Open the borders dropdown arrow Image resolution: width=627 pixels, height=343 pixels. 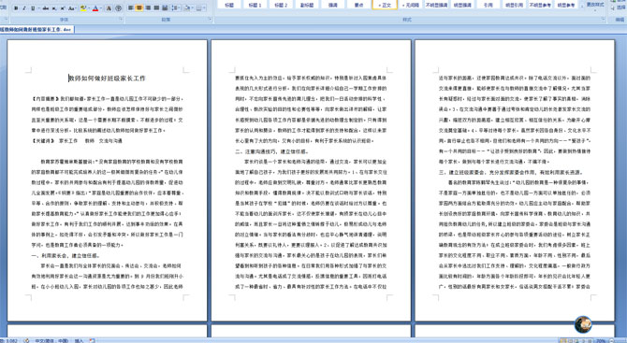point(204,8)
